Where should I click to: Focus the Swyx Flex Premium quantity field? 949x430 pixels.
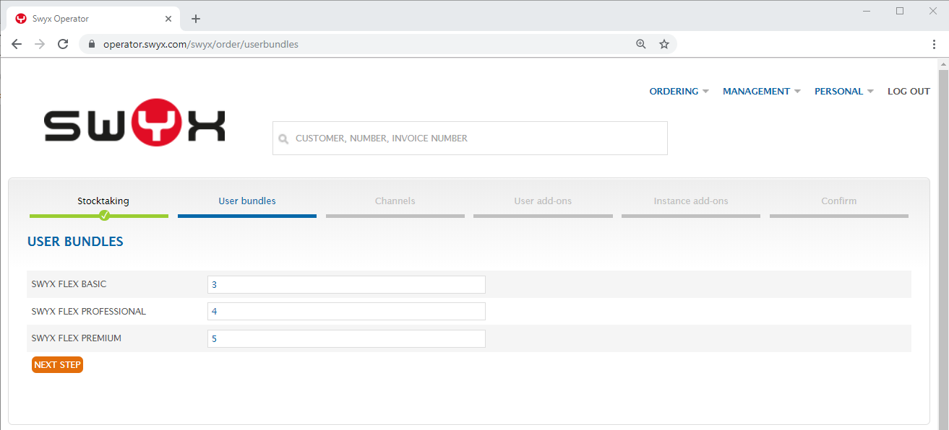tap(346, 338)
